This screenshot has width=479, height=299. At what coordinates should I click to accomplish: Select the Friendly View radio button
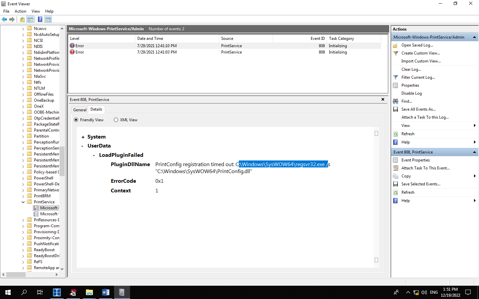(76, 120)
